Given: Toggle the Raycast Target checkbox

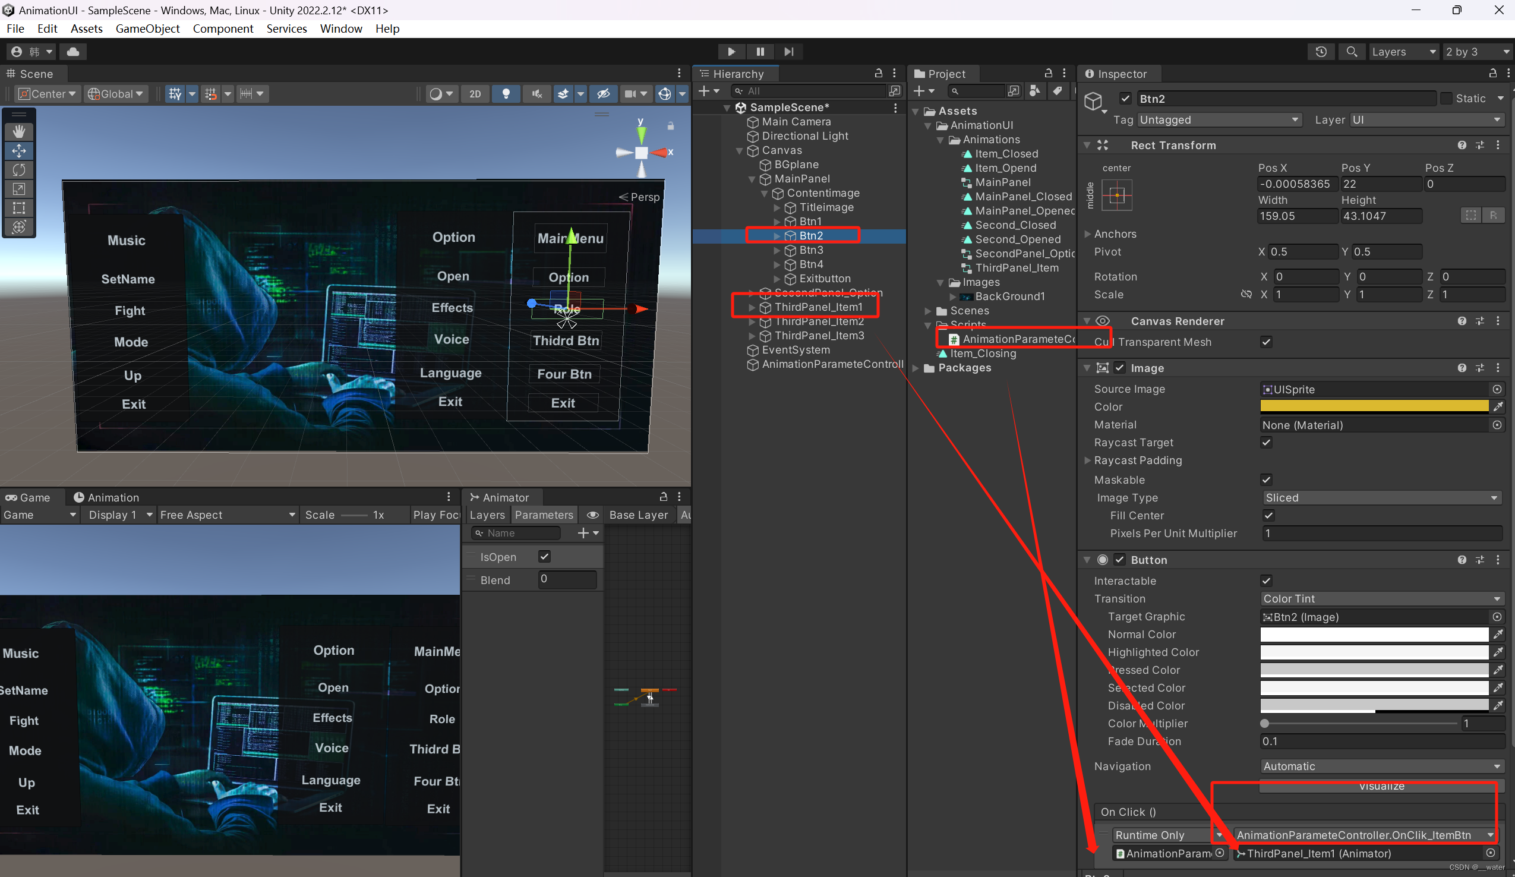Looking at the screenshot, I should click(1266, 443).
